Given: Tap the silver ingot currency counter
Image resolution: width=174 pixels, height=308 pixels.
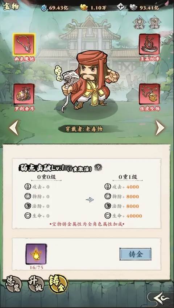Looking at the screenshot, I should 144,8.
